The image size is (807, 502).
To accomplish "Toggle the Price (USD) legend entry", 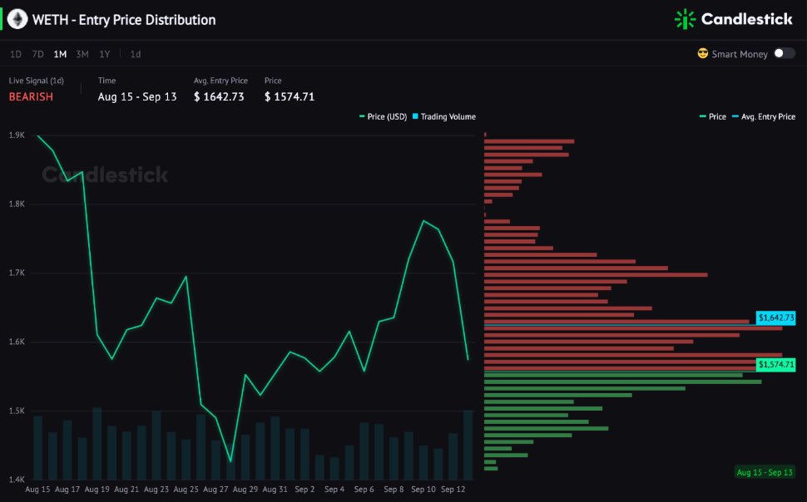I will (x=383, y=116).
